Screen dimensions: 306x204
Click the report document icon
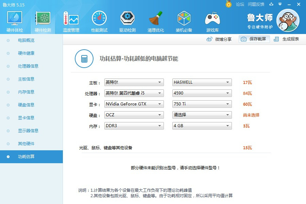click(x=276, y=39)
